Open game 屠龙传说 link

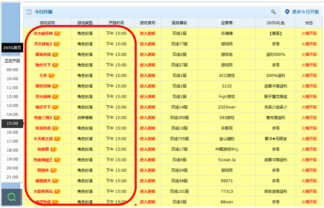[43, 55]
